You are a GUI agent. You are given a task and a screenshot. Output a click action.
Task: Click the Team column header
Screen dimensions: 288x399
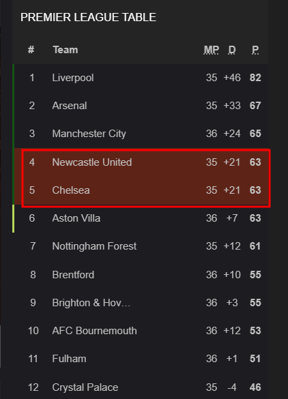pyautogui.click(x=66, y=50)
